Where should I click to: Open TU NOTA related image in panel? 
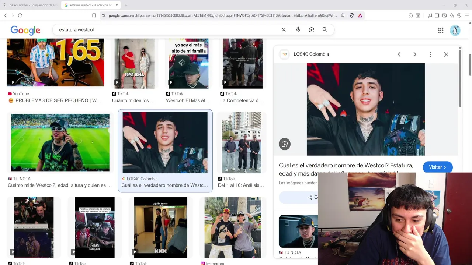tap(298, 232)
